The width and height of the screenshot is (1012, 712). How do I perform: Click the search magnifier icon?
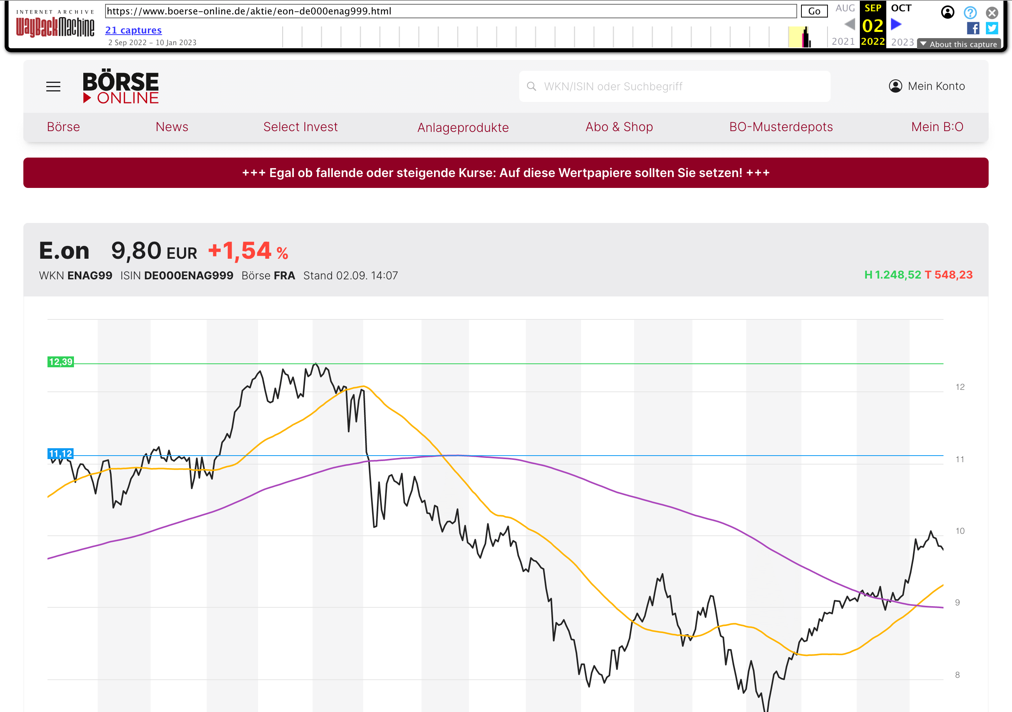coord(532,86)
